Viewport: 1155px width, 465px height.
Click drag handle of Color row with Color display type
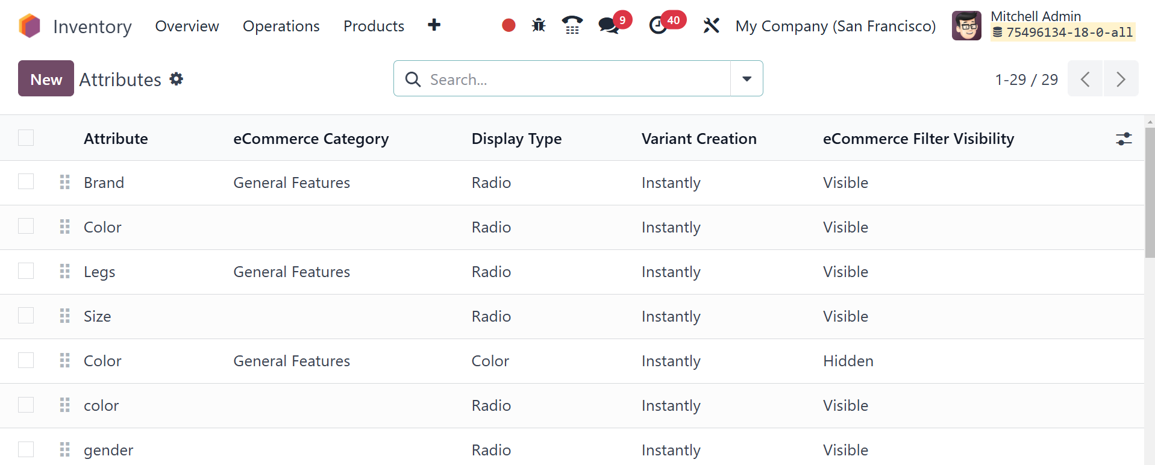click(65, 360)
